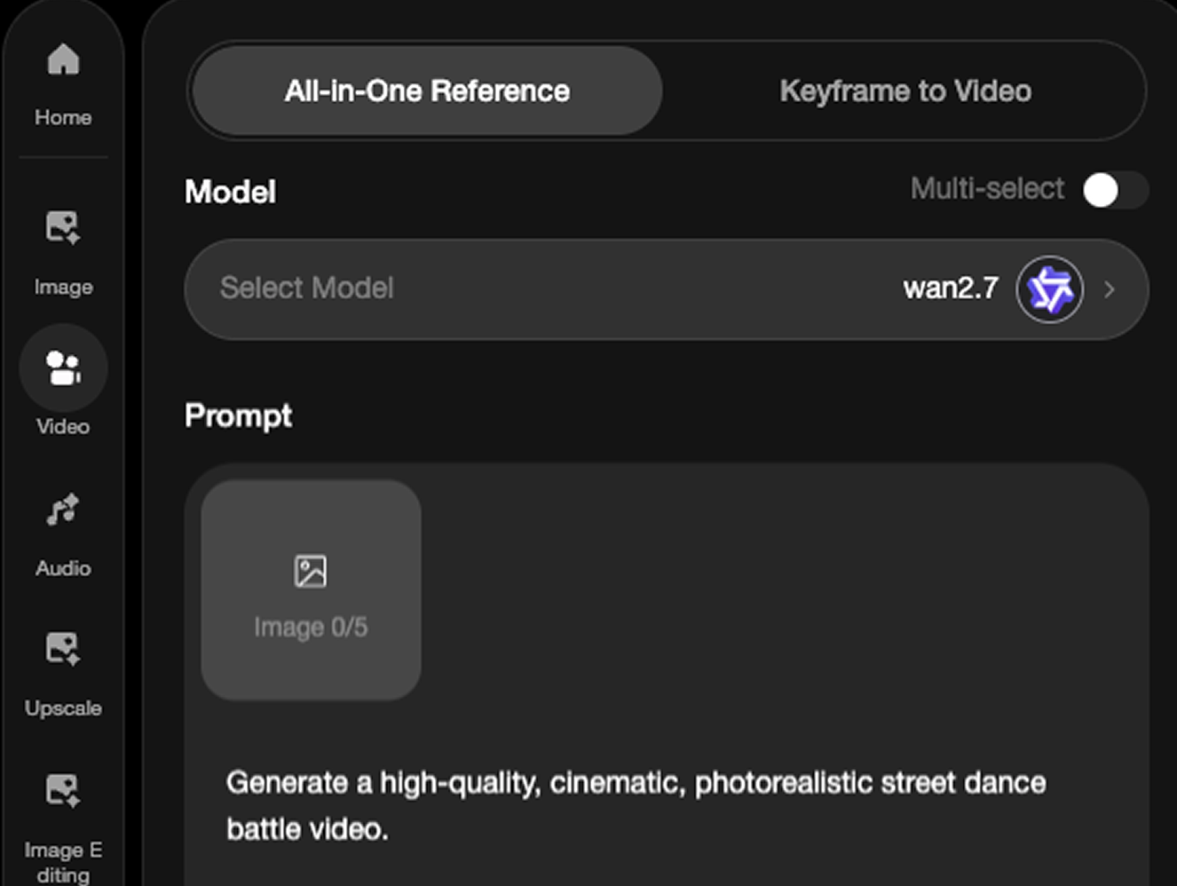
Task: Enable the Multi-select toggle
Action: 1115,189
